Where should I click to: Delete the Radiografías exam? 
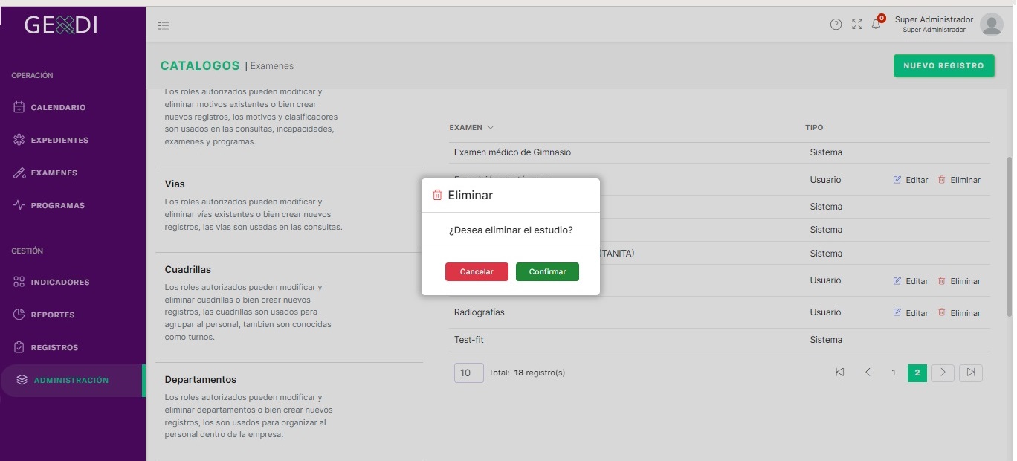[959, 313]
